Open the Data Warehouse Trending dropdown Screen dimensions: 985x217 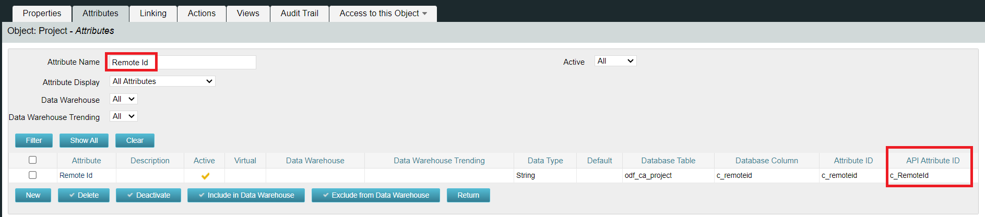[124, 116]
